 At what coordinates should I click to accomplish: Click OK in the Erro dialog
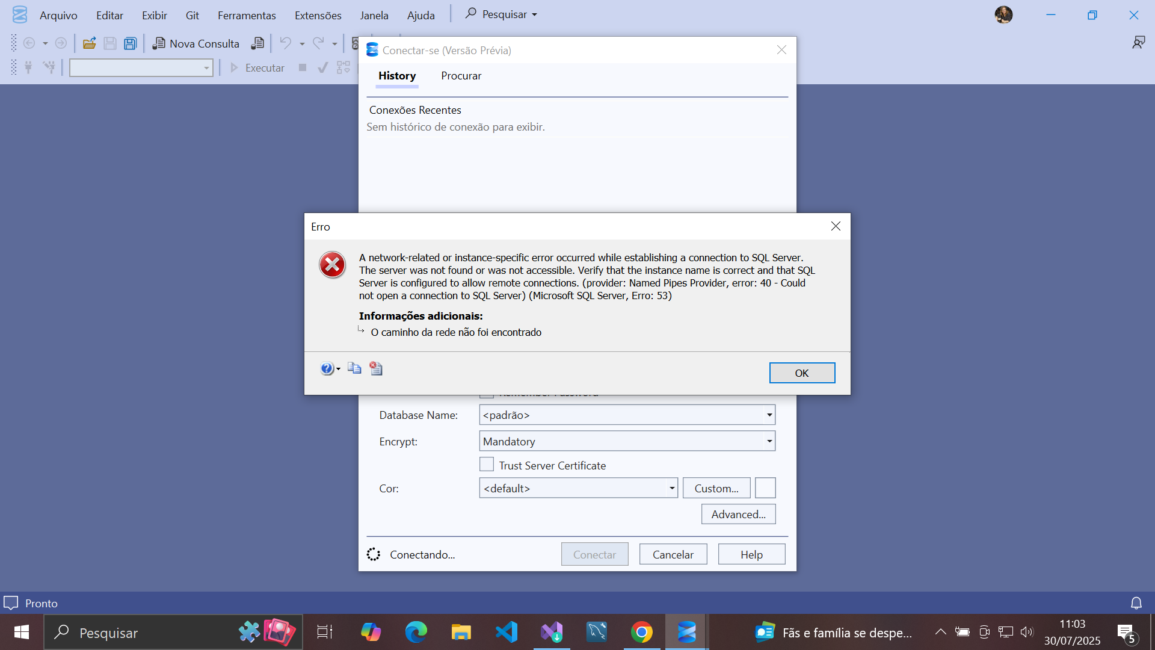pos(802,373)
